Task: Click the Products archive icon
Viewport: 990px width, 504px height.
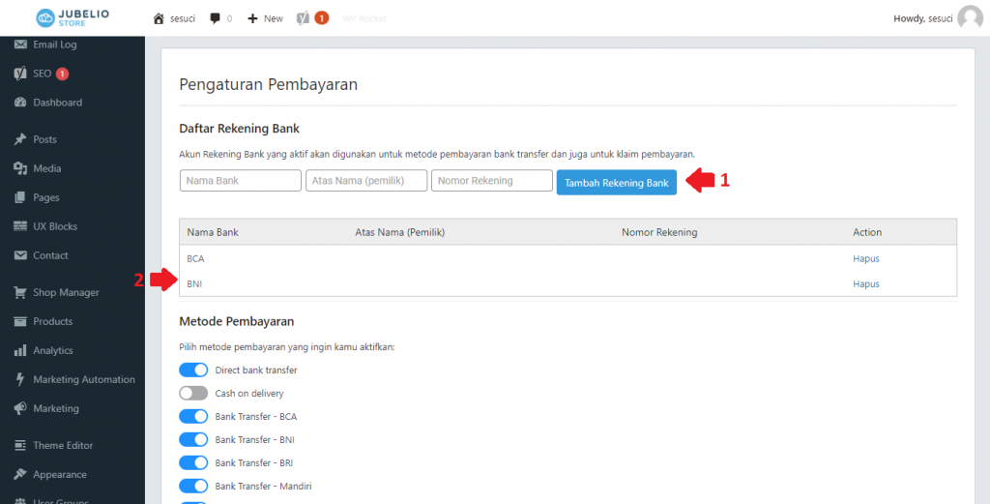Action: pyautogui.click(x=20, y=321)
